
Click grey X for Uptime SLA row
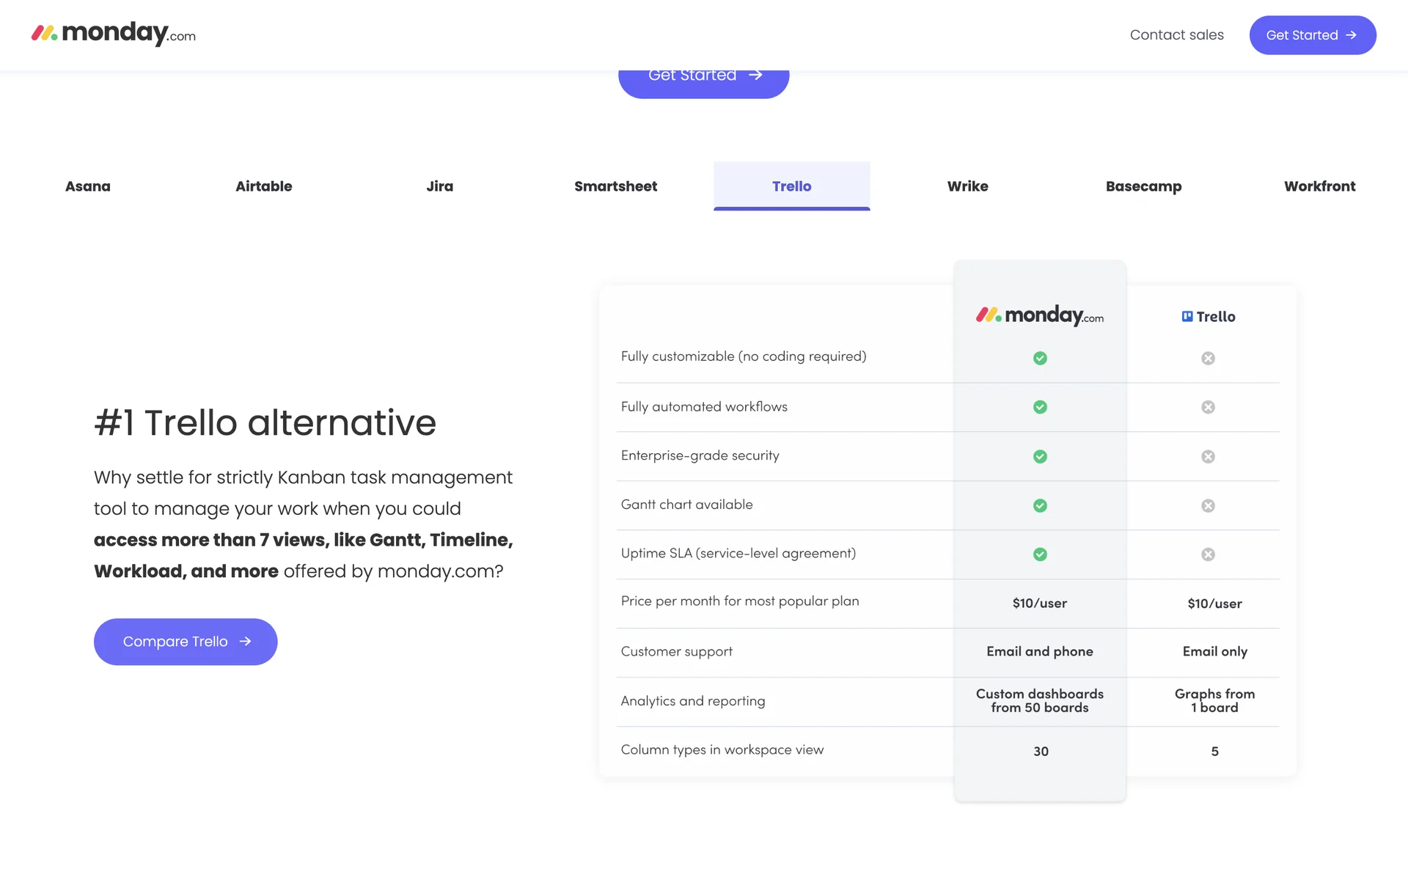pyautogui.click(x=1208, y=554)
